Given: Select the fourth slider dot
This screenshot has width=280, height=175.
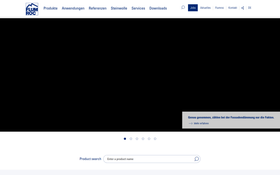Looking at the screenshot, I should 143,139.
